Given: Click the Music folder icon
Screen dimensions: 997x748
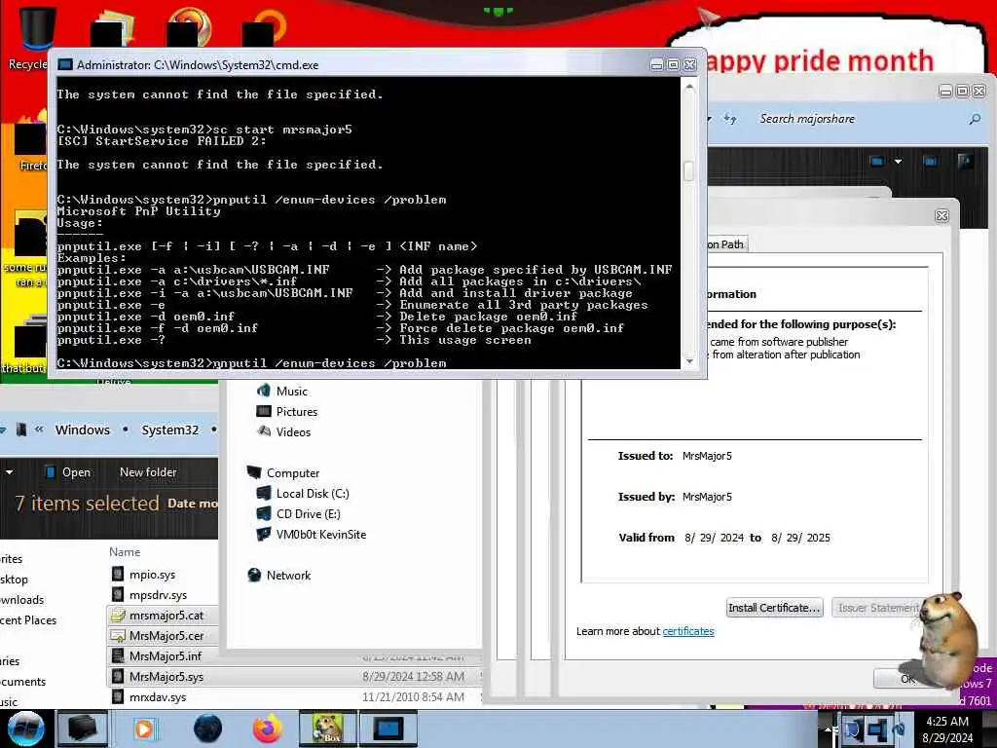Looking at the screenshot, I should click(263, 391).
